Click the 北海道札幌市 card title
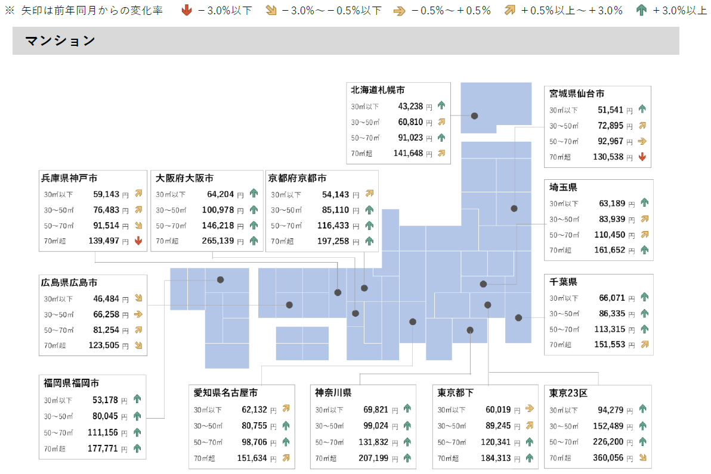Viewport: 711px width, 474px height. coord(378,90)
